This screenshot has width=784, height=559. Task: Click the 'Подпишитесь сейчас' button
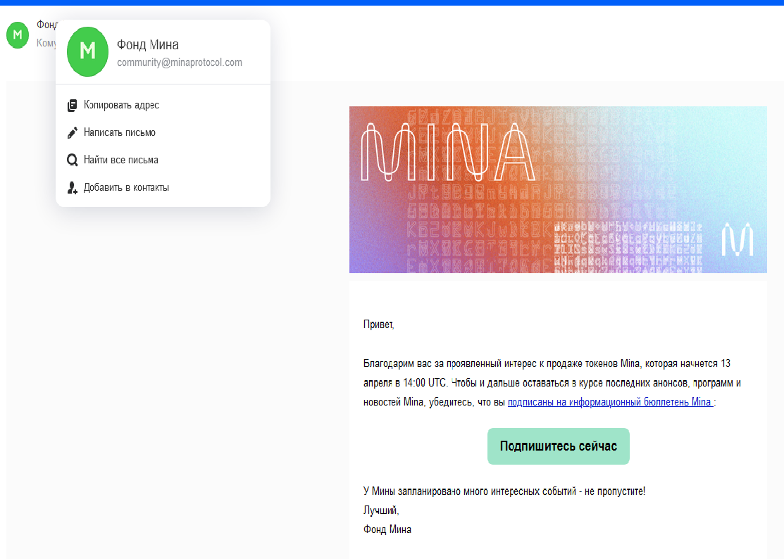pyautogui.click(x=558, y=446)
